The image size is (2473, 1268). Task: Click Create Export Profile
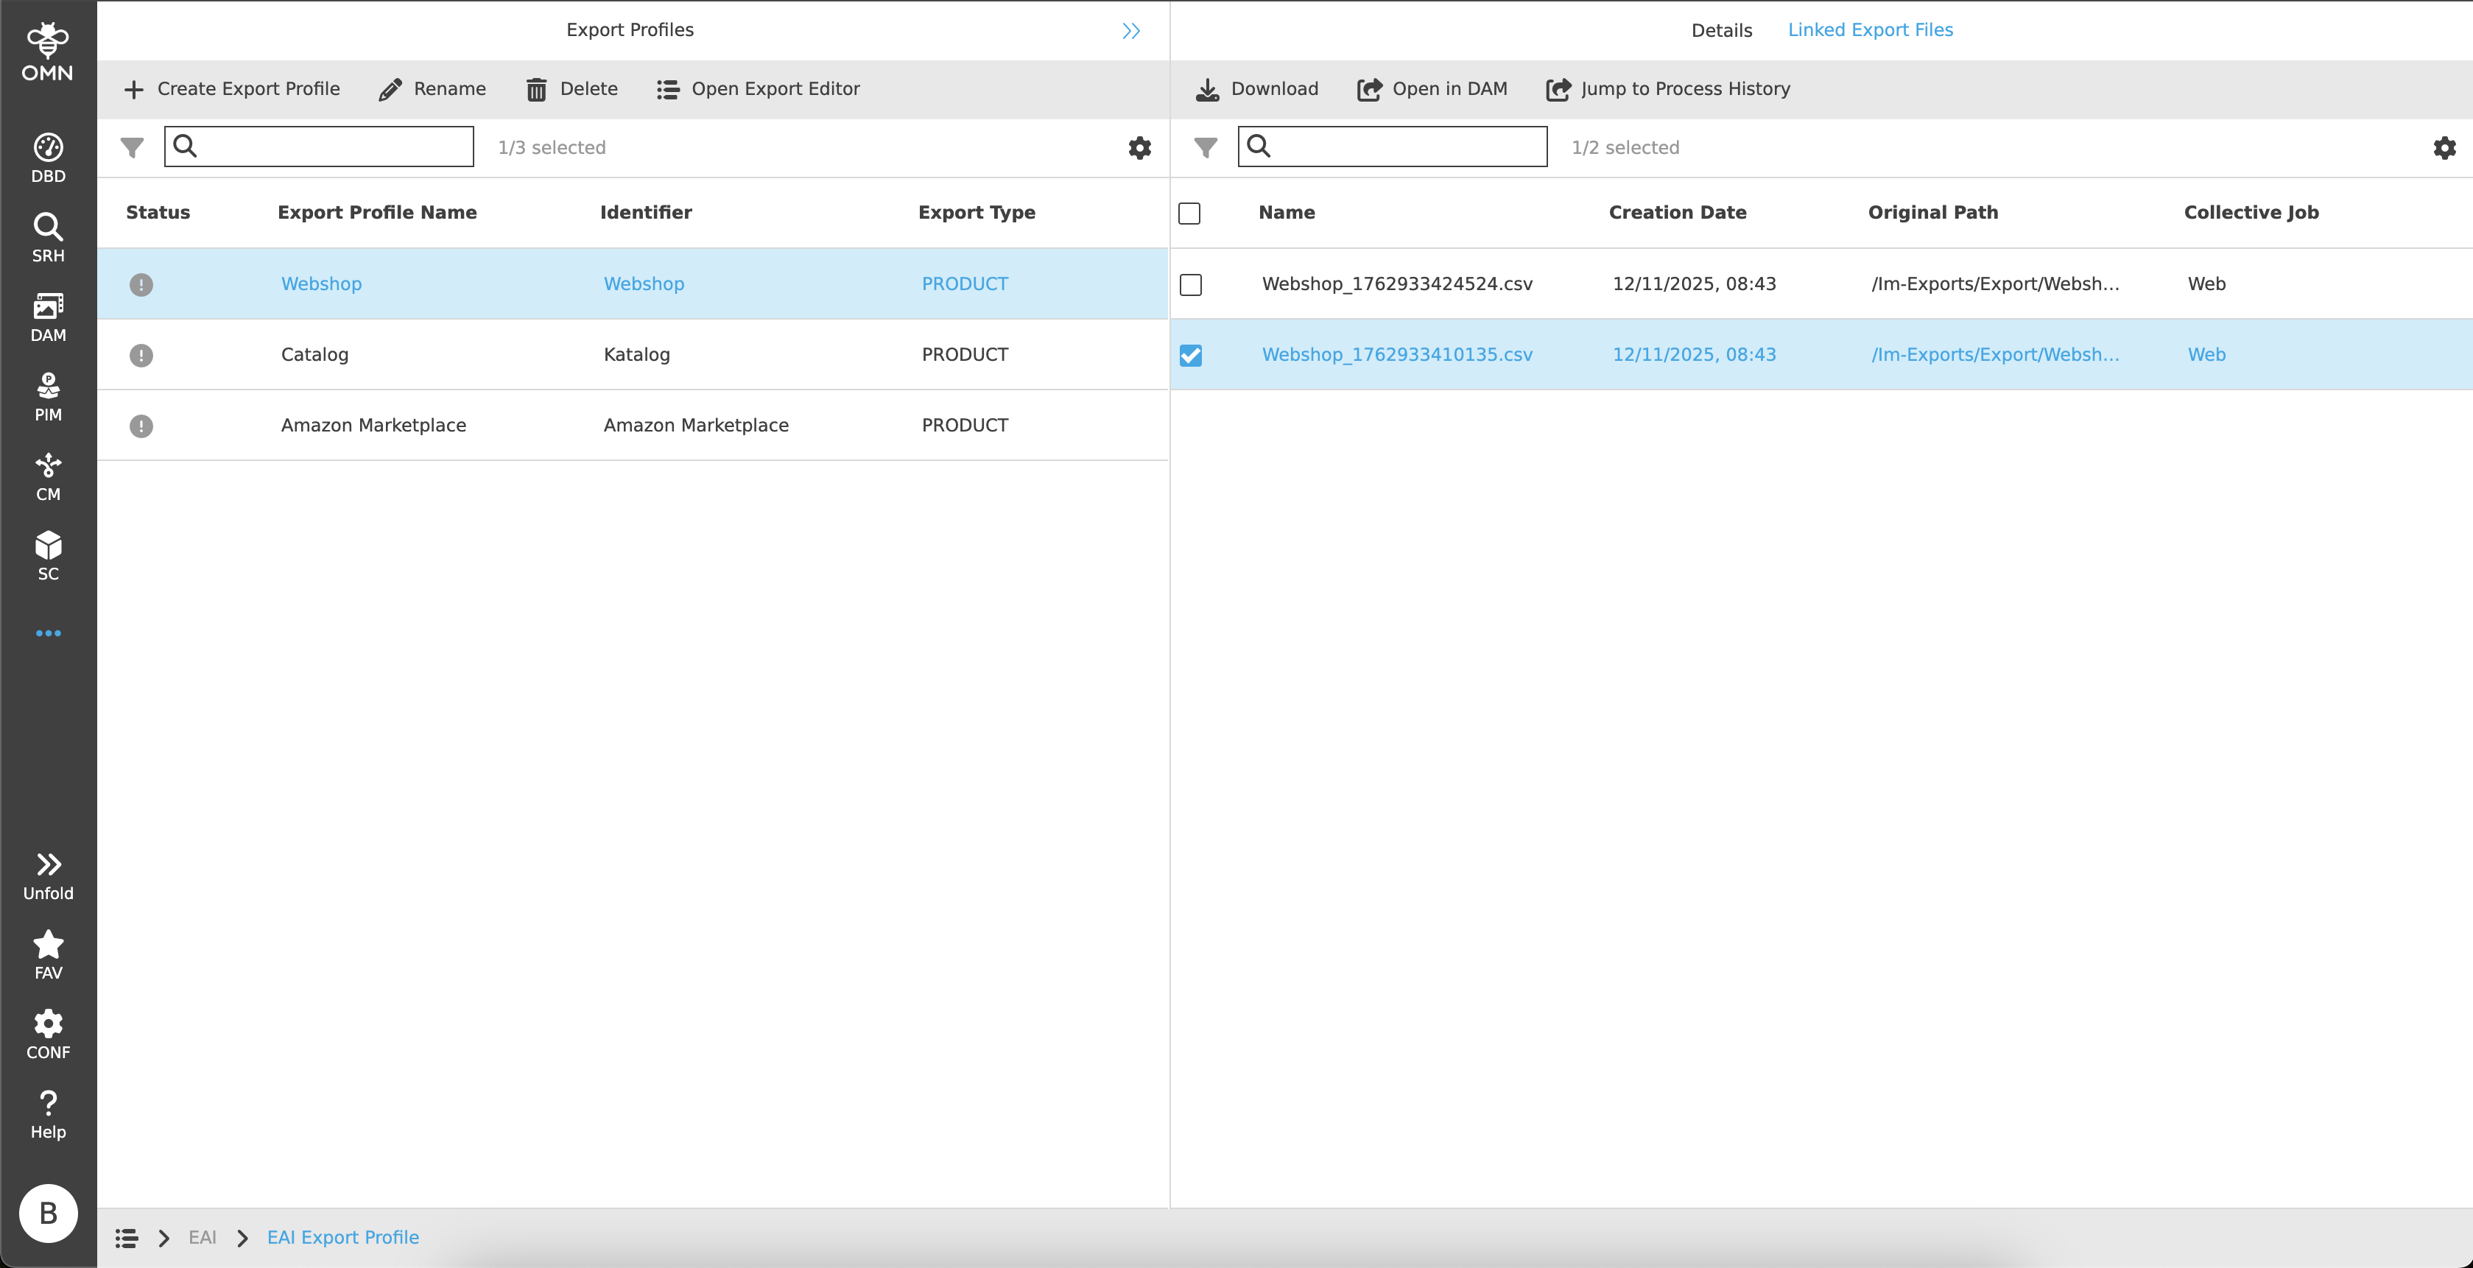pos(232,89)
